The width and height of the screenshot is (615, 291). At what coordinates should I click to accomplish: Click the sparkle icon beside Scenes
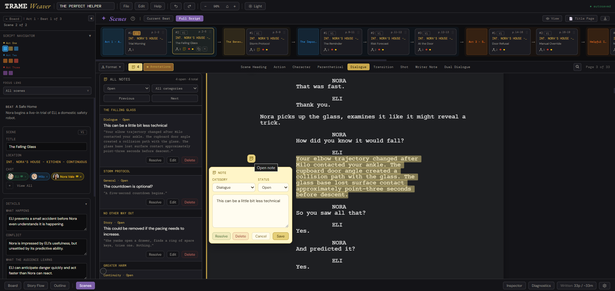pos(104,18)
